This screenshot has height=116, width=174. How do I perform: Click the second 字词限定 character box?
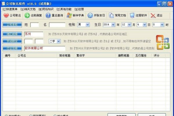39,41
